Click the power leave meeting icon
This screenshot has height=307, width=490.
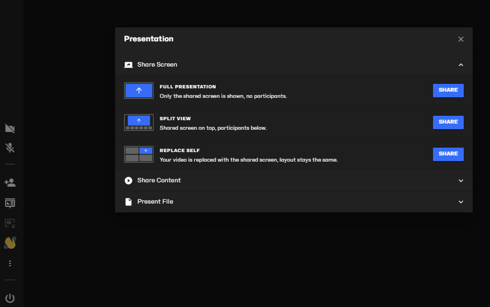tap(10, 298)
